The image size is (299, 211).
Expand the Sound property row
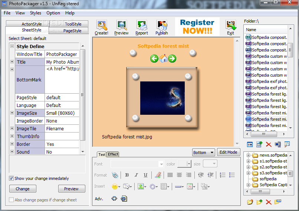(x=12, y=151)
